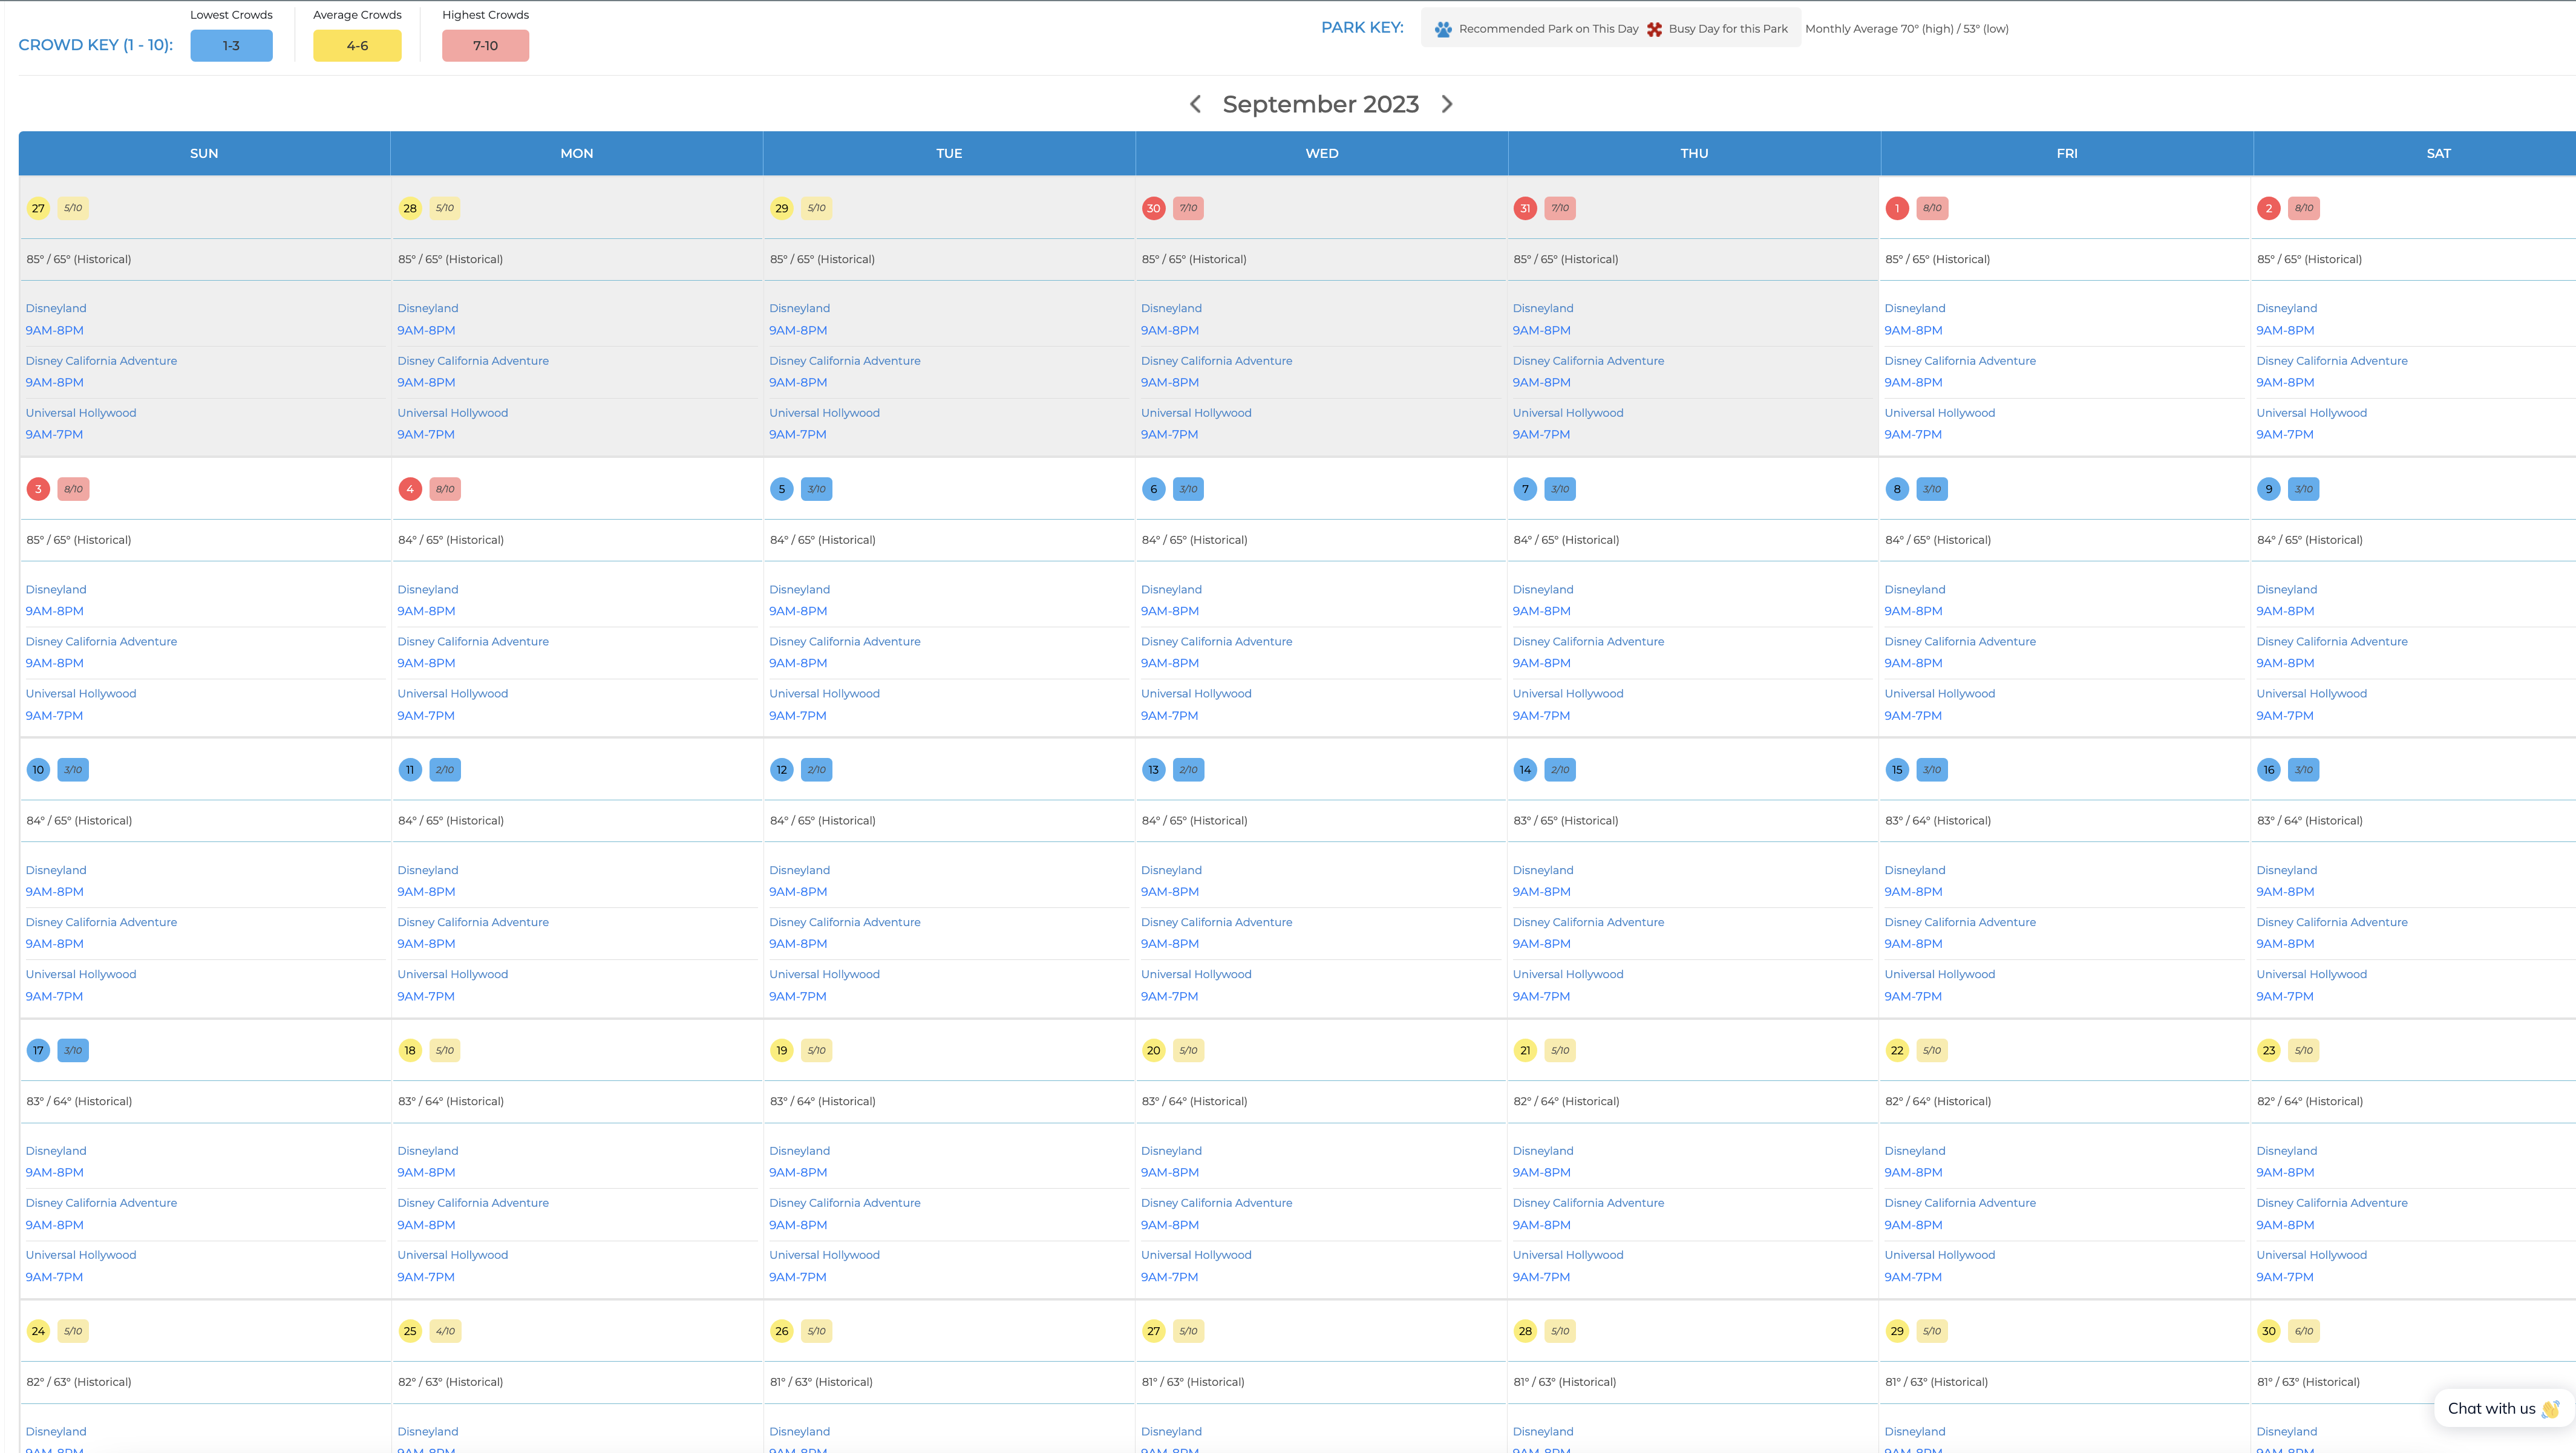The height and width of the screenshot is (1453, 2576).
Task: Select the red 7-10 Highest Crowds swatch
Action: click(485, 46)
